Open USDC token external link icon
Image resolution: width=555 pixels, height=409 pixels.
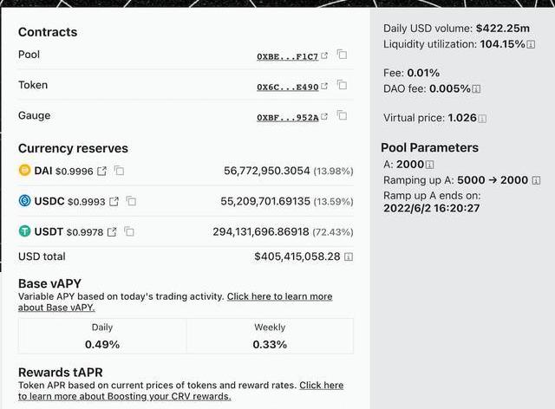pos(114,201)
